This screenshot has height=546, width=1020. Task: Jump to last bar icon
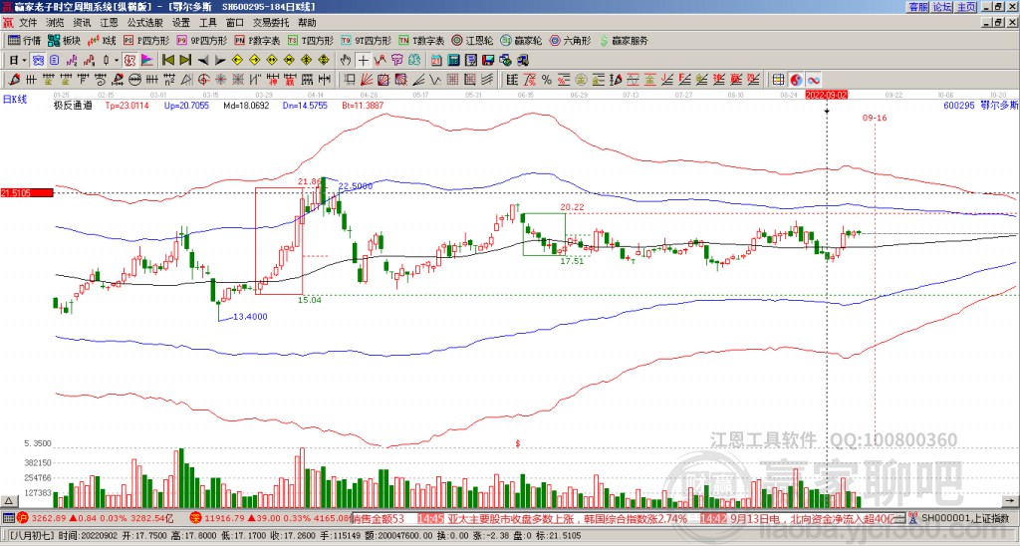coord(185,61)
